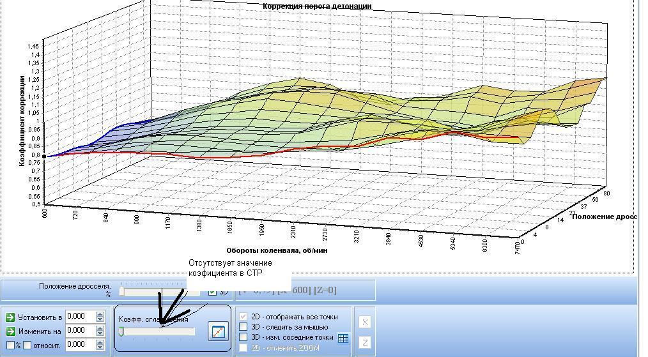Image resolution: width=648 pixels, height=357 pixels.
Task: Open the blue grid icon for neighboring points
Action: pyautogui.click(x=343, y=338)
